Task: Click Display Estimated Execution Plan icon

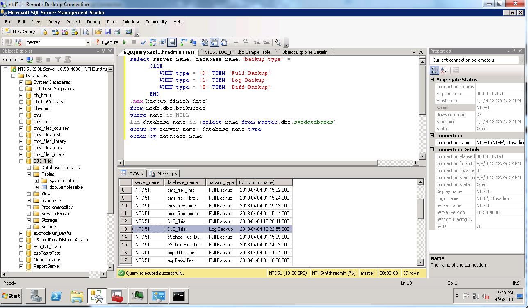Action: (153, 42)
